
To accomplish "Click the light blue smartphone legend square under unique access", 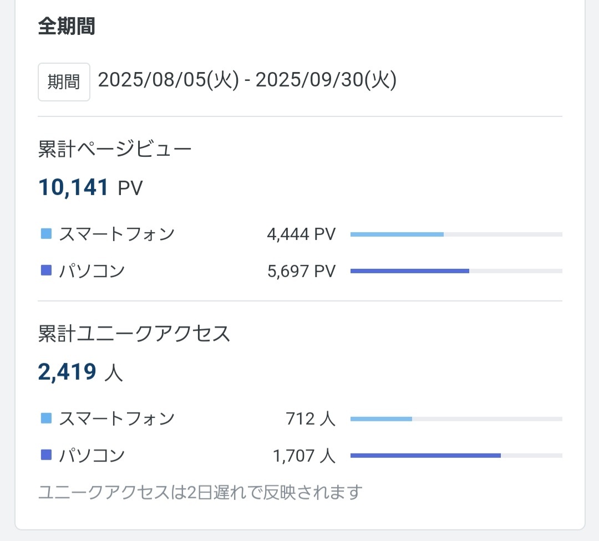I will (x=47, y=418).
